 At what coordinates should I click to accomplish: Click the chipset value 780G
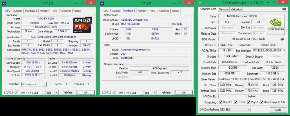155,29
